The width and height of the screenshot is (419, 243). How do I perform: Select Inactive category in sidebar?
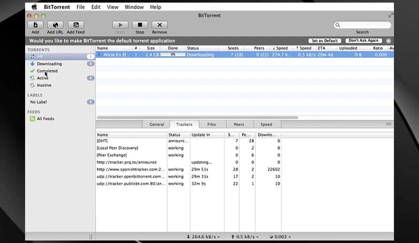60,85
